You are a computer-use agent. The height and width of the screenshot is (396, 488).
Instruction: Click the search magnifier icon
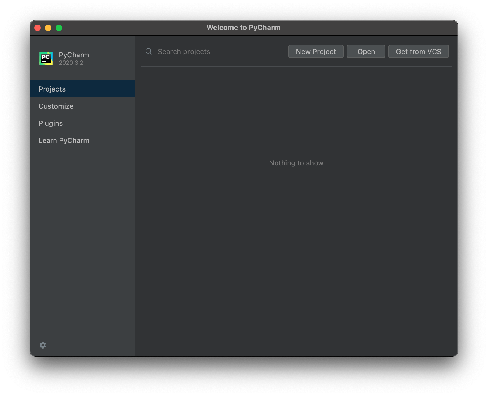tap(149, 51)
